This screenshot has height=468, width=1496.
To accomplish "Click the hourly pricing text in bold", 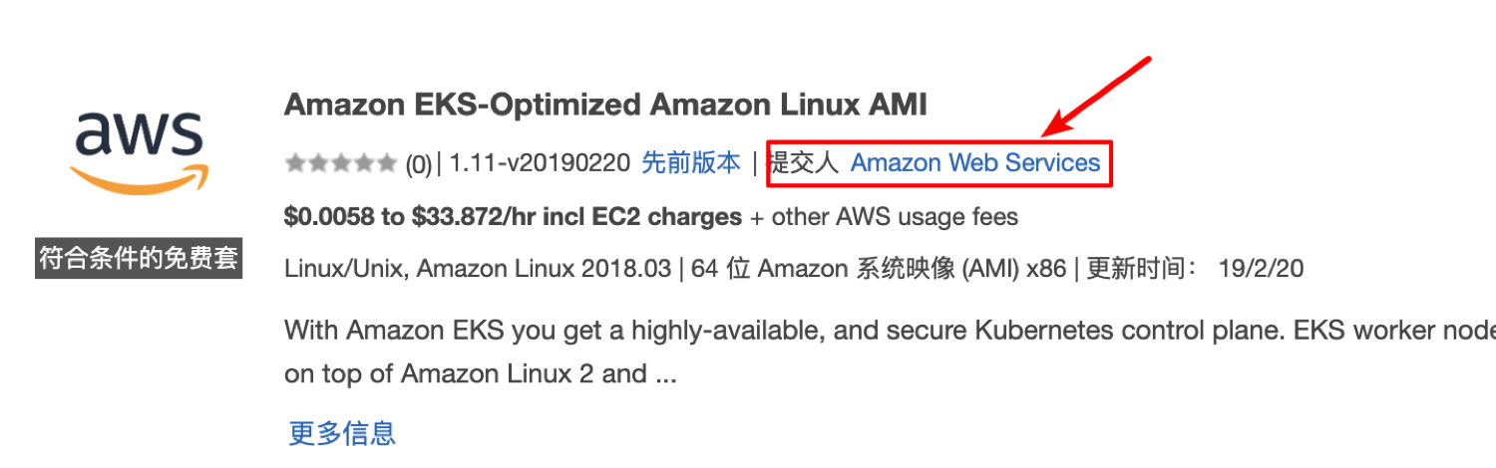I will tap(513, 217).
